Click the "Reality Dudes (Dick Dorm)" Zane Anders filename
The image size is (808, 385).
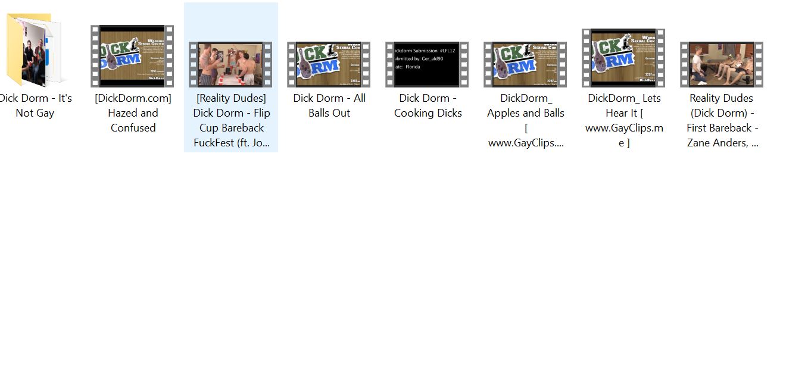pos(722,120)
